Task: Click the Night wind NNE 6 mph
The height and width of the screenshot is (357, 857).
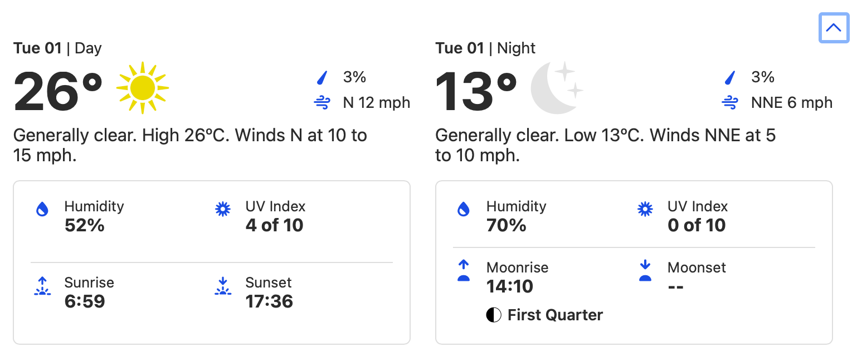Action: [x=791, y=103]
